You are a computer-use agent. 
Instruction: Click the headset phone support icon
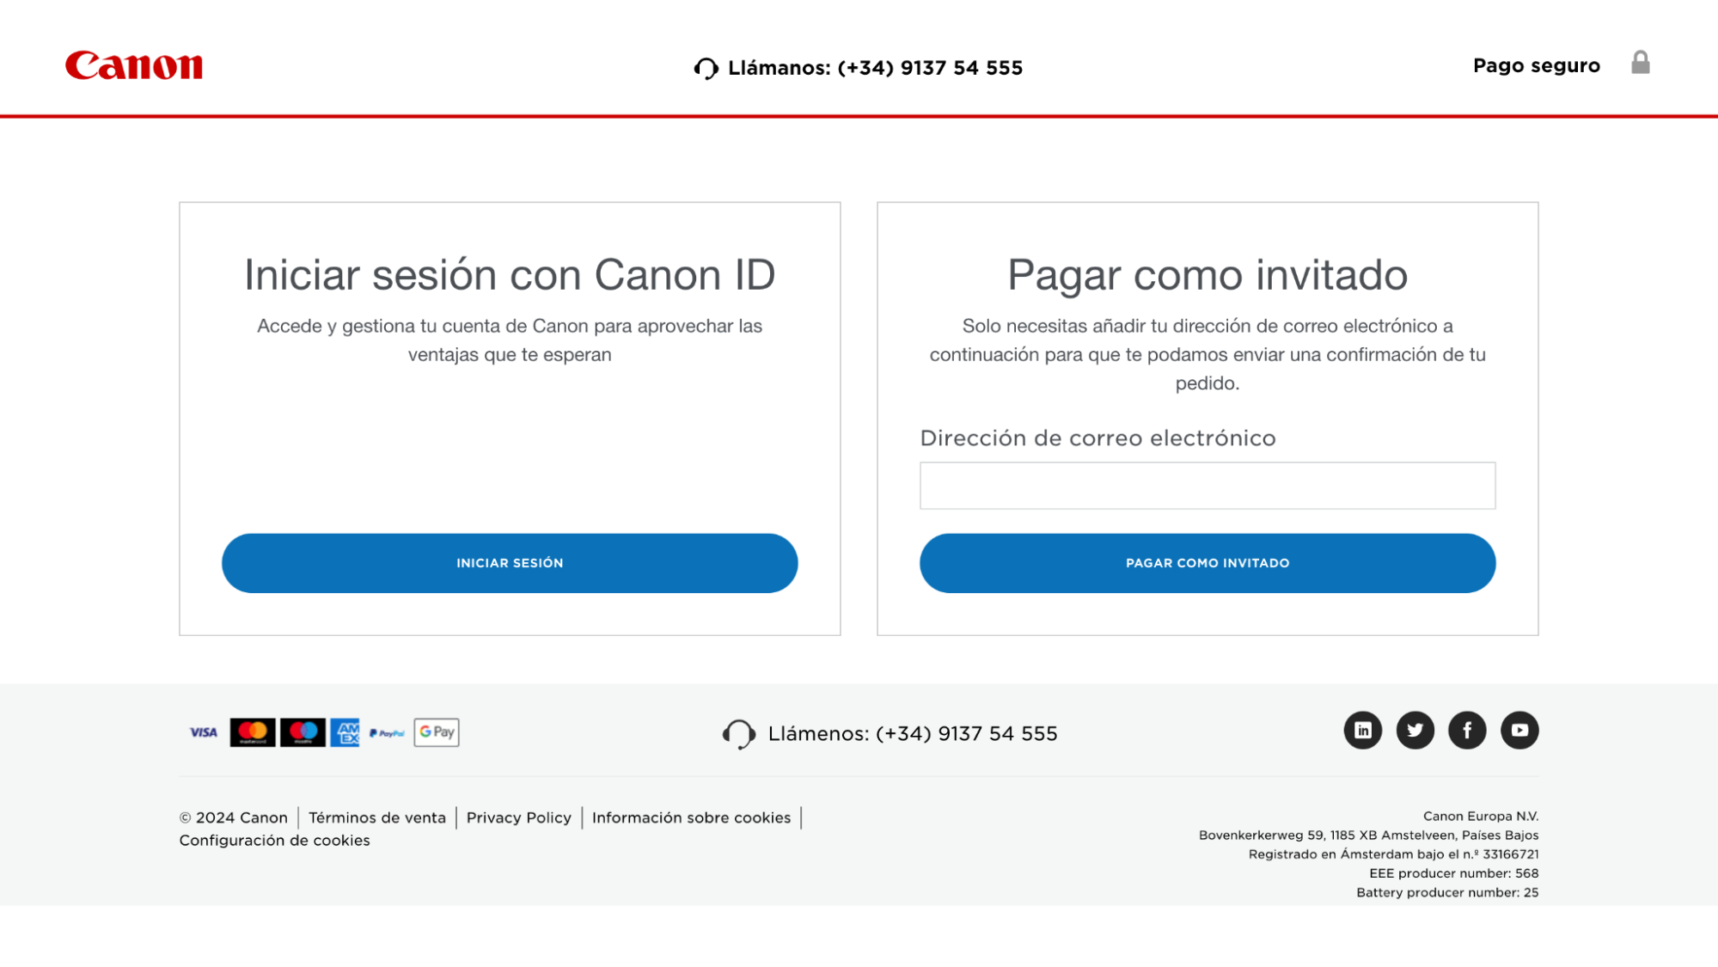tap(706, 67)
